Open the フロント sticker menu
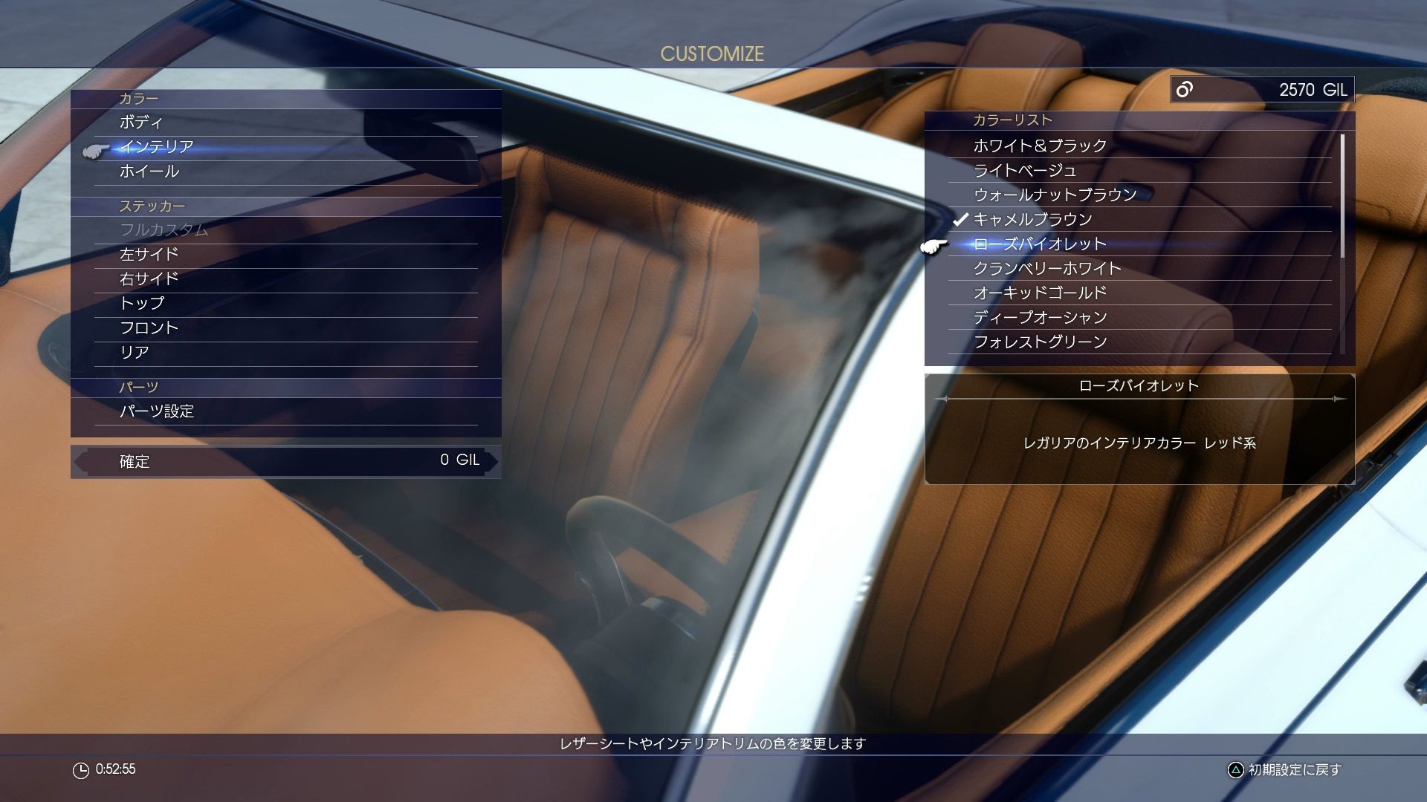 pos(286,328)
